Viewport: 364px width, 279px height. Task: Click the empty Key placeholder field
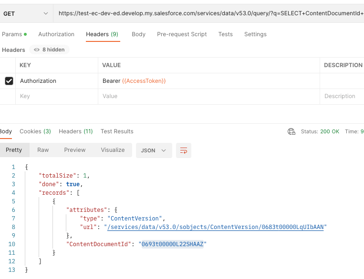pyautogui.click(x=57, y=96)
